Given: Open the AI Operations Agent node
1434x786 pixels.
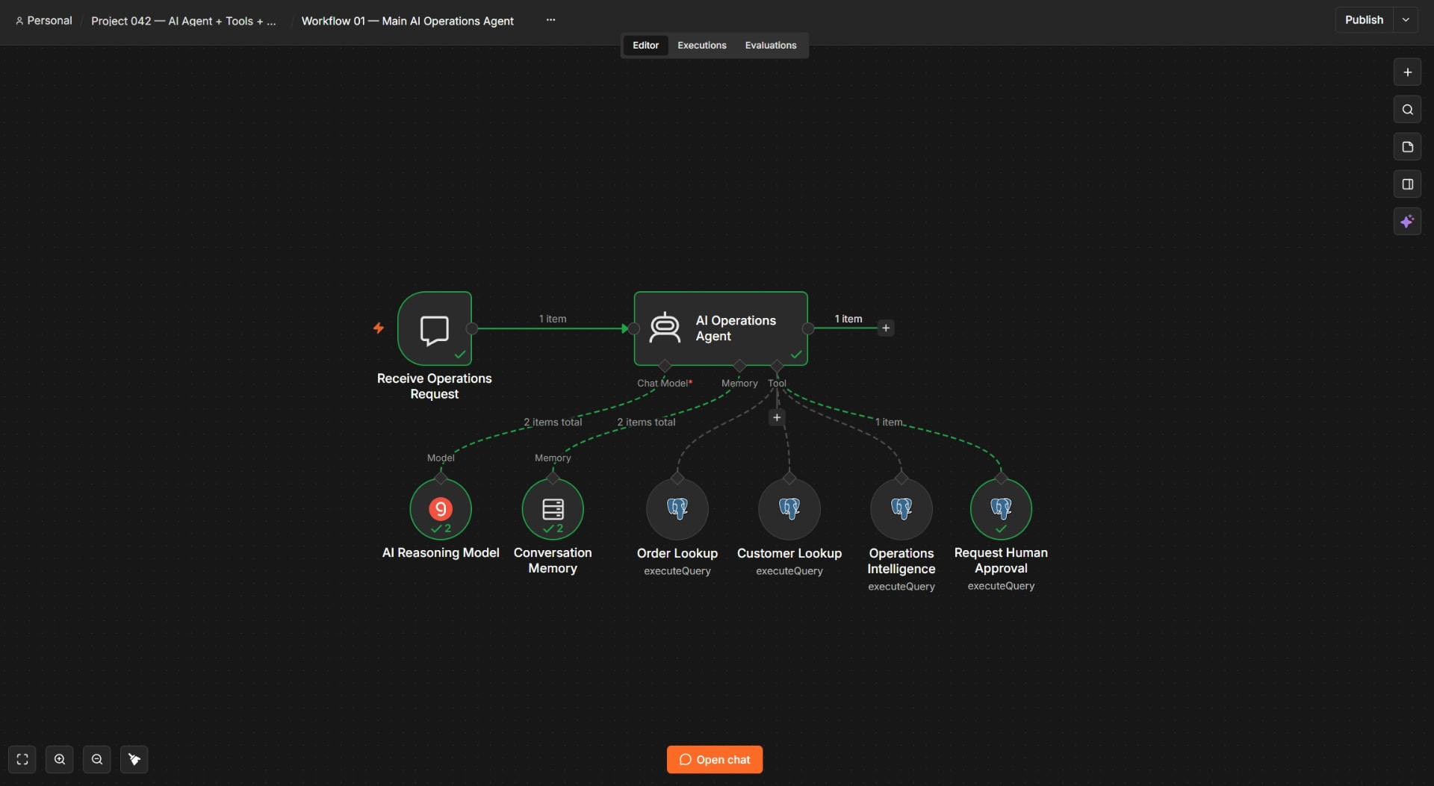Looking at the screenshot, I should pos(721,328).
